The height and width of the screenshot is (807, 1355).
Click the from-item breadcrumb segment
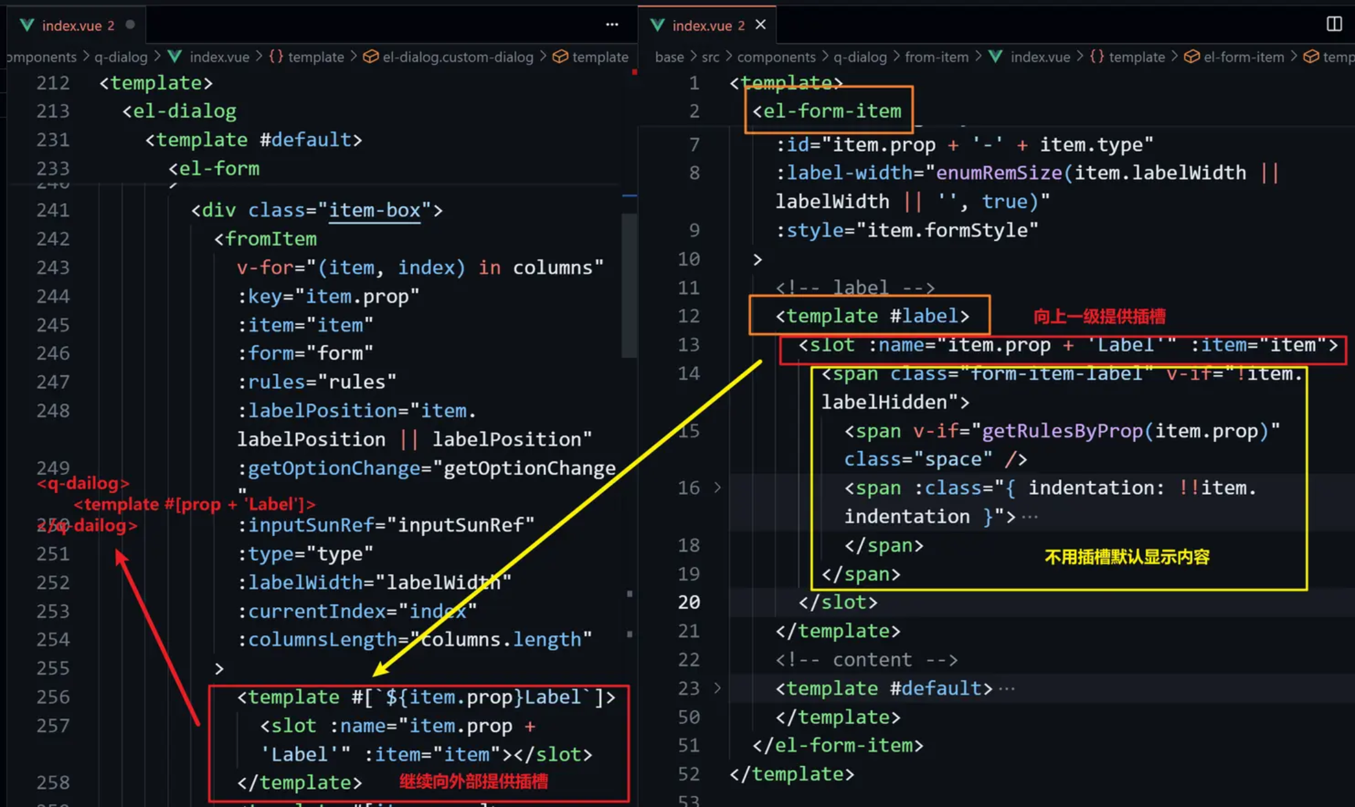[x=936, y=57]
